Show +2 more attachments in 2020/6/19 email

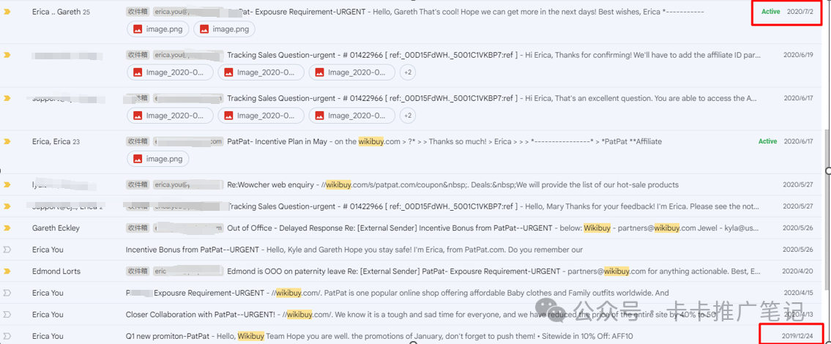coord(407,72)
